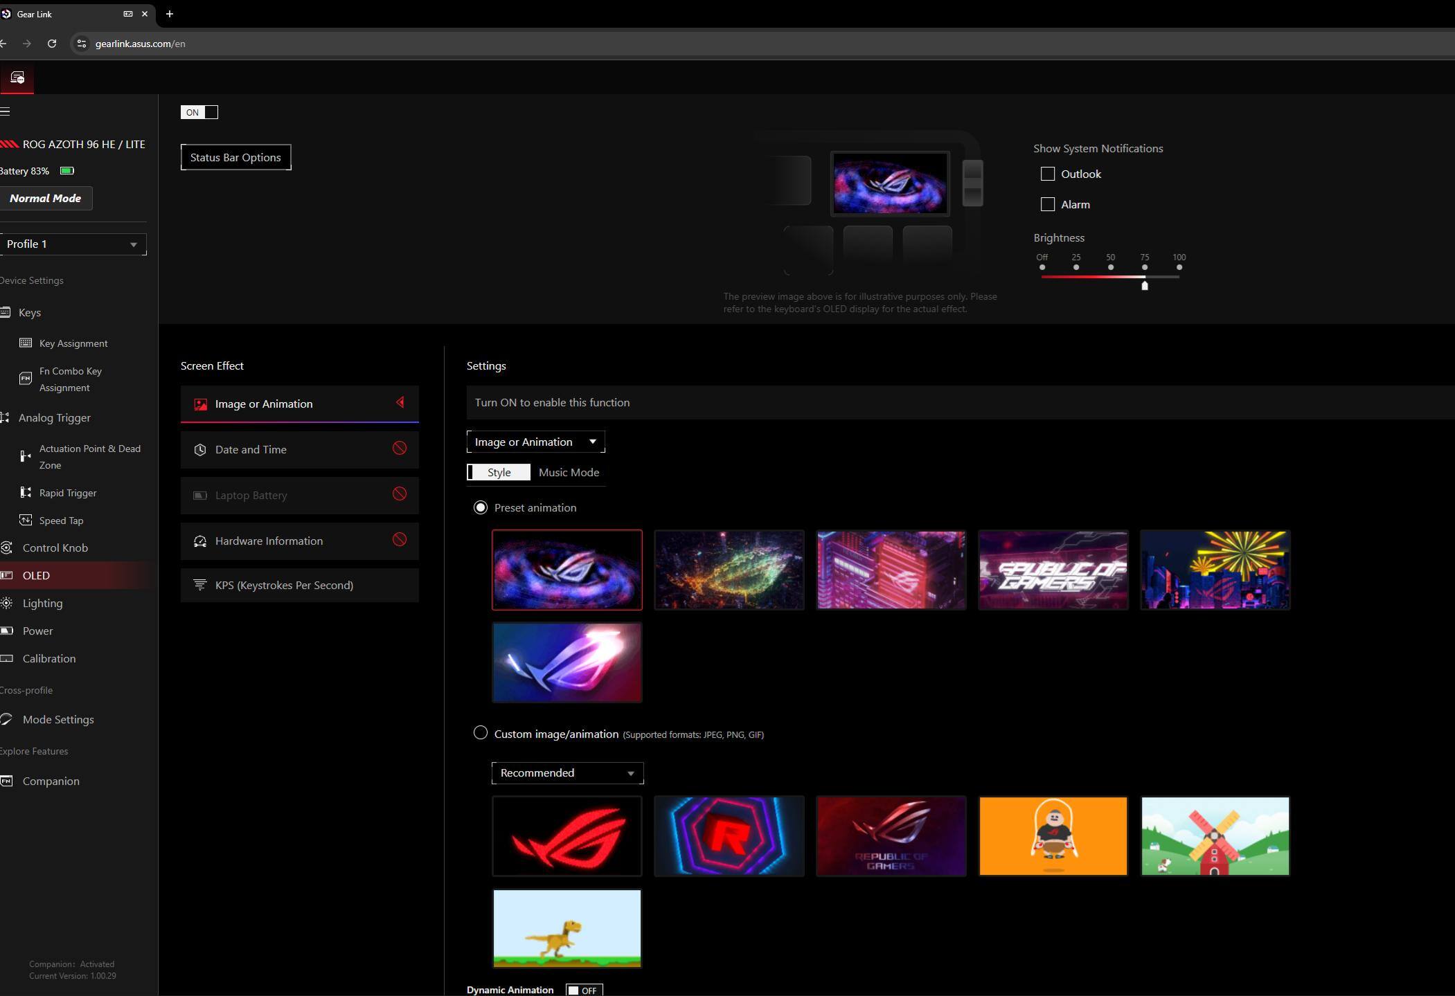Open the Recommended dropdown
Screen dimensions: 1455x996
[x=567, y=772]
